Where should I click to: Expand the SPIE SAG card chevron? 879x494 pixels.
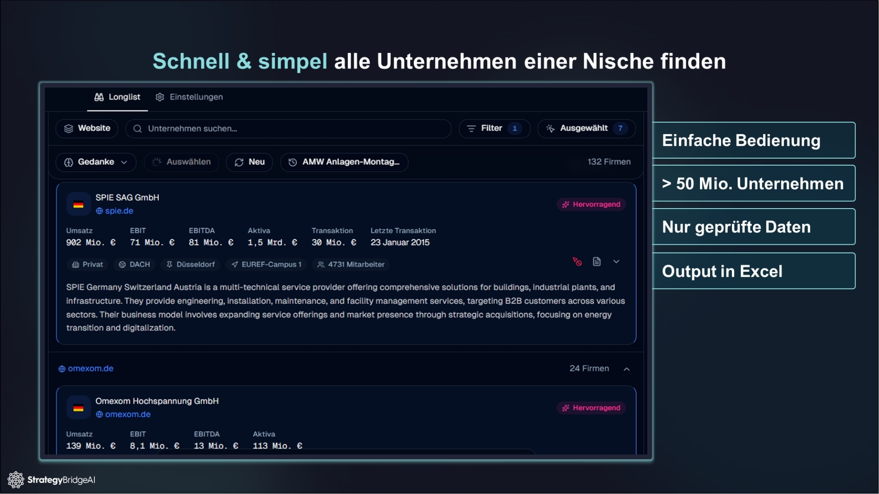616,262
